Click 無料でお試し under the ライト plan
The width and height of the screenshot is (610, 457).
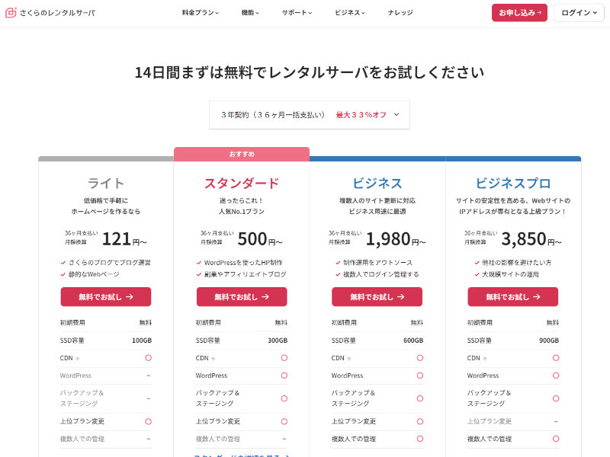105,297
